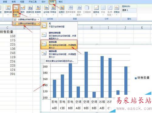Click the 冰箱 A部 category axis label
Image resolution: width=152 pixels, height=113 pixels.
coord(102,105)
